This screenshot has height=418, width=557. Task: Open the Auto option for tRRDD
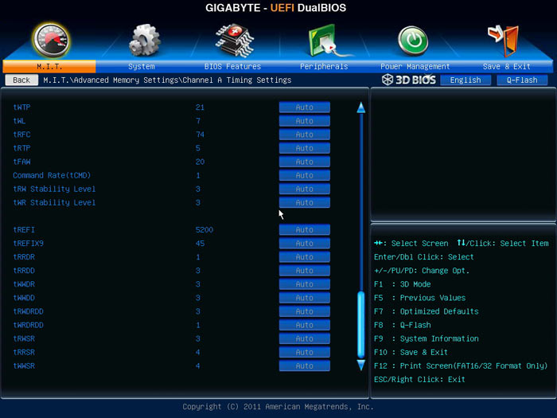pos(305,271)
